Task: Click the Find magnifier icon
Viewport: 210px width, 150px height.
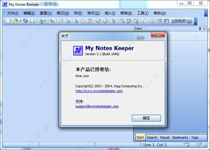Action: 144,21
